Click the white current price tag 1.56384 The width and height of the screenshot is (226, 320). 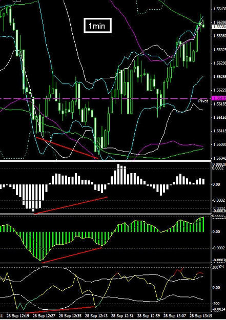(x=219, y=27)
